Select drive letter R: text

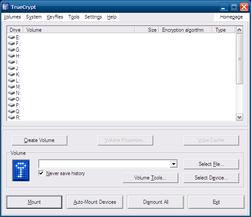point(18,118)
